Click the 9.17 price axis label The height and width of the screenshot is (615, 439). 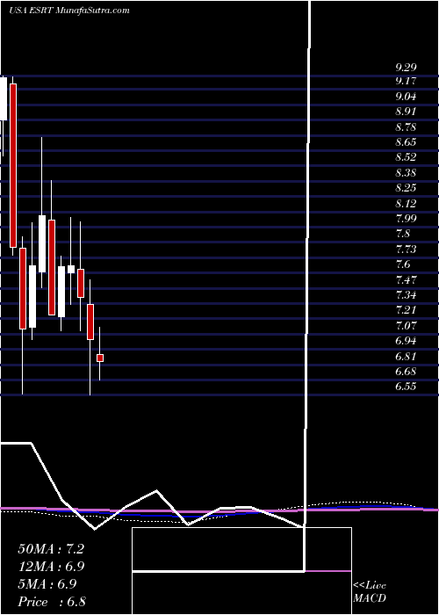pos(406,81)
